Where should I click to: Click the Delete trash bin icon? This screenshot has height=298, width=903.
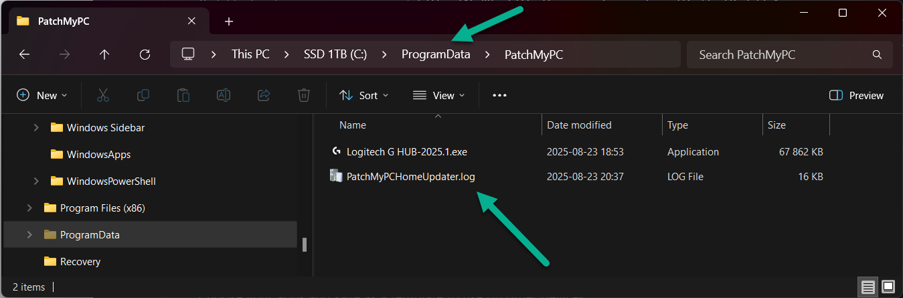[303, 96]
